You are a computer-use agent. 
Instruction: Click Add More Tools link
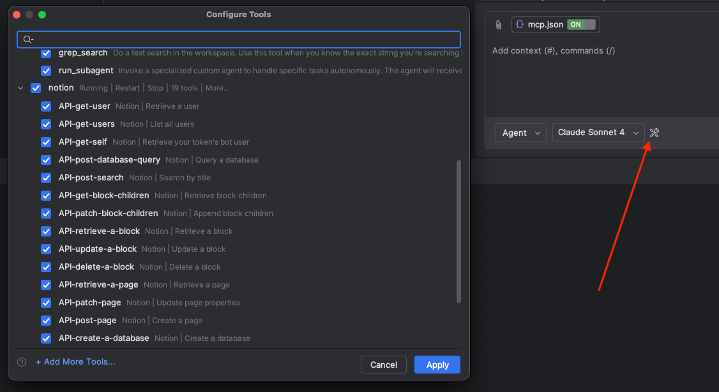click(75, 362)
